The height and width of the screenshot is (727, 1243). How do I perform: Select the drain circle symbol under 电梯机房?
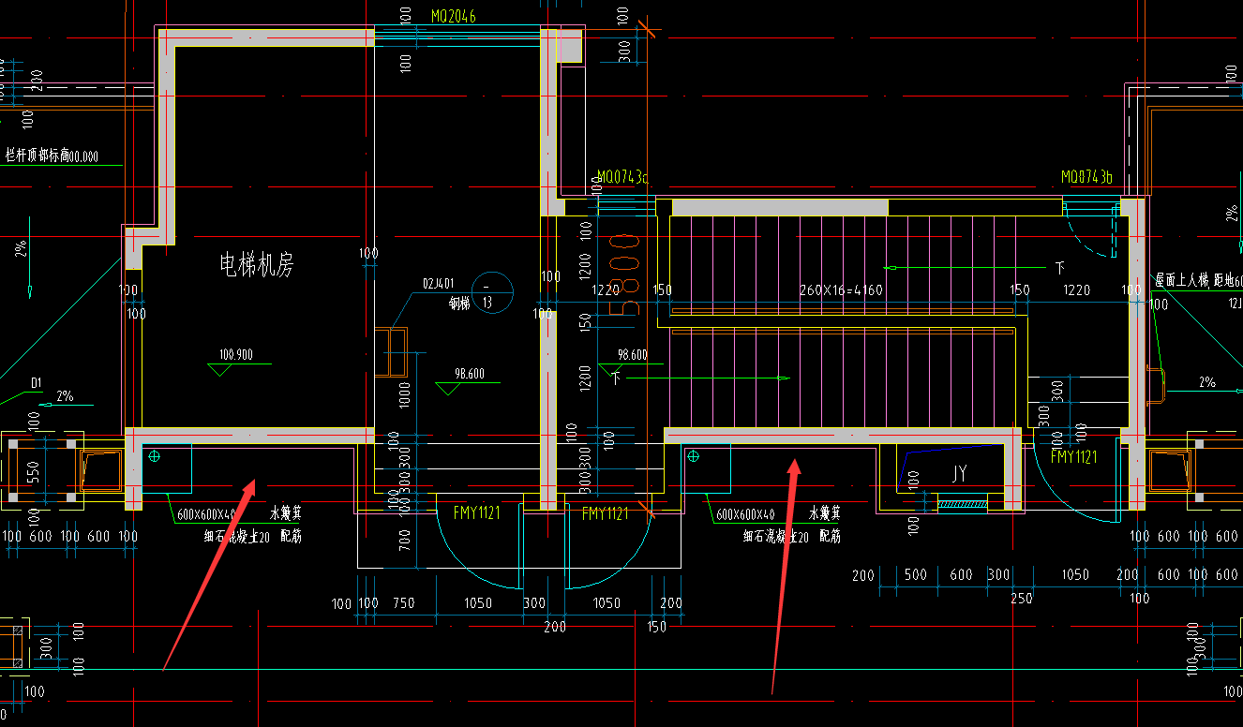(155, 456)
